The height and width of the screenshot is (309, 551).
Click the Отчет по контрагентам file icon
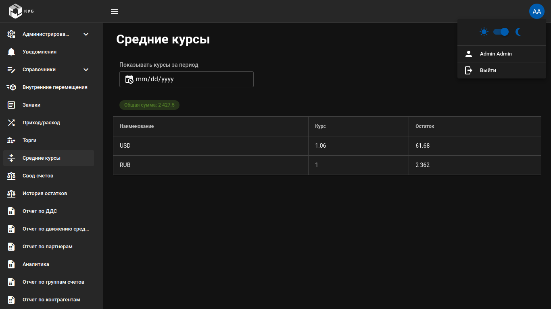click(11, 300)
